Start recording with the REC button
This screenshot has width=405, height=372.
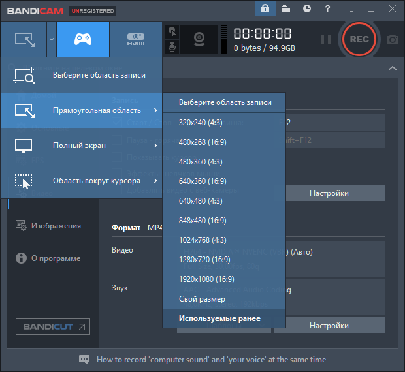[x=359, y=39]
